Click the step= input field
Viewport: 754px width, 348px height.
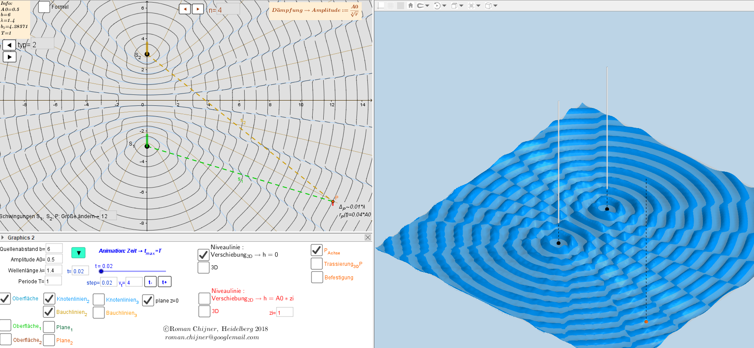(x=109, y=282)
